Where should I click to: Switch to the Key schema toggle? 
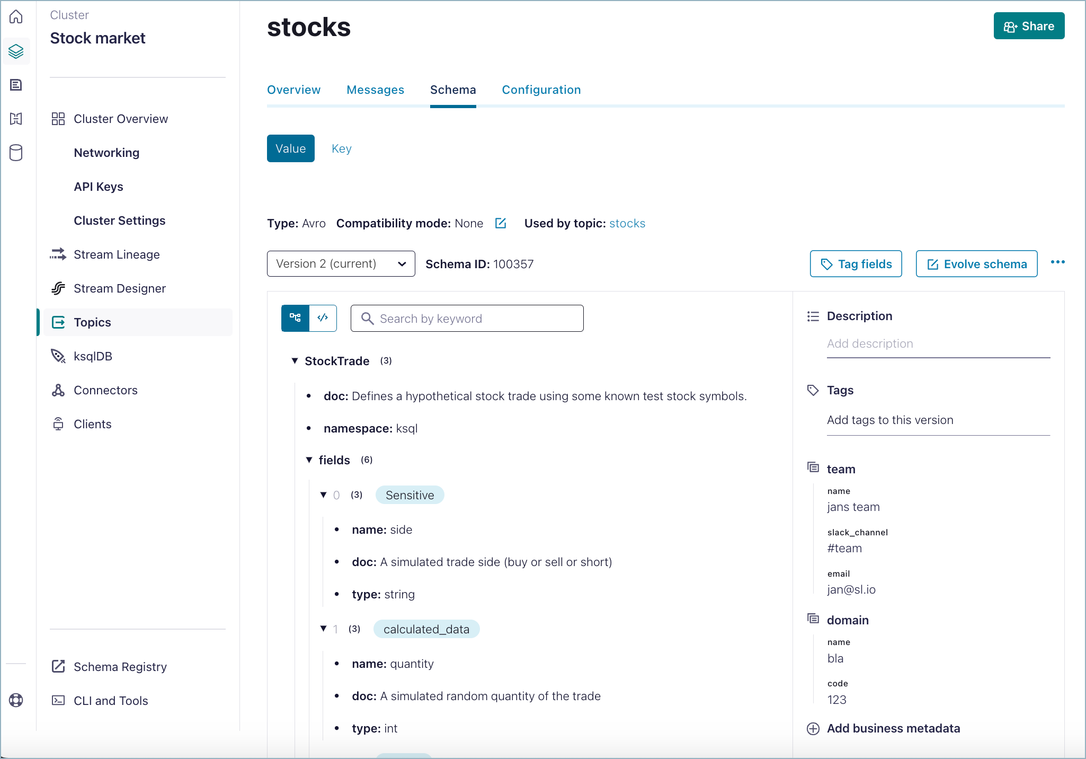click(x=341, y=148)
